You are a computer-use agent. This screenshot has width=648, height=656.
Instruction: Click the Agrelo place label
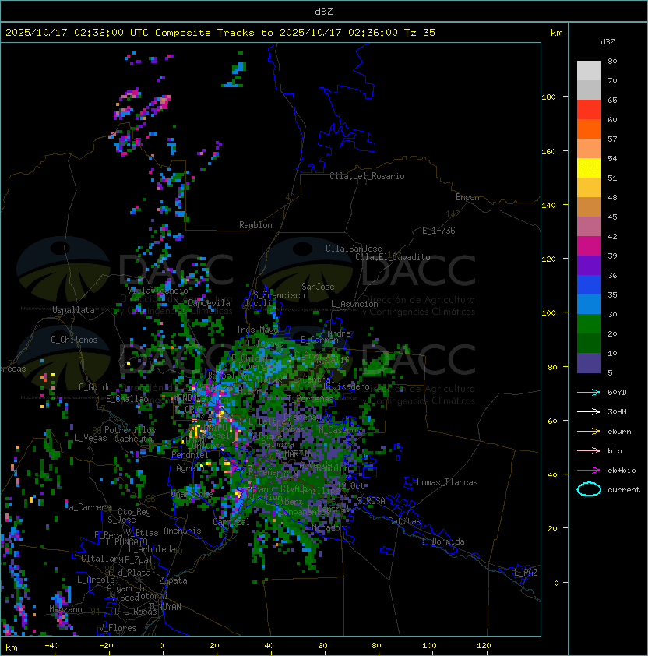coord(190,468)
